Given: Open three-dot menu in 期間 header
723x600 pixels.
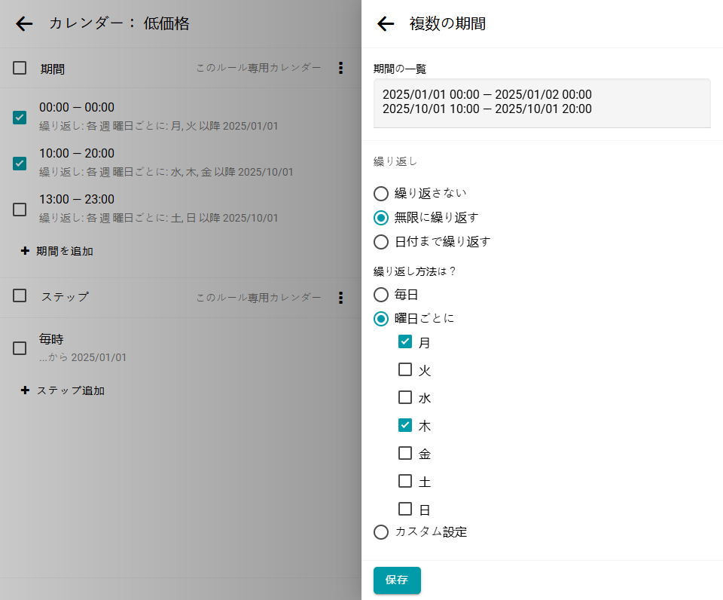Looking at the screenshot, I should (x=340, y=68).
